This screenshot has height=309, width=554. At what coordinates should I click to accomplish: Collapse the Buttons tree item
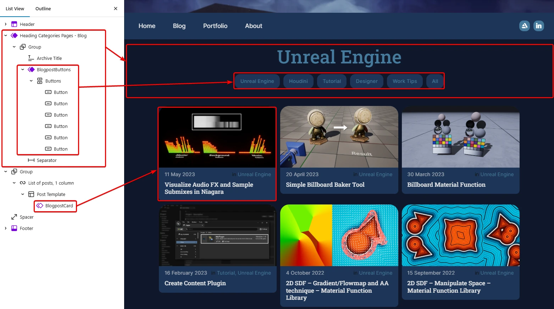pos(31,81)
